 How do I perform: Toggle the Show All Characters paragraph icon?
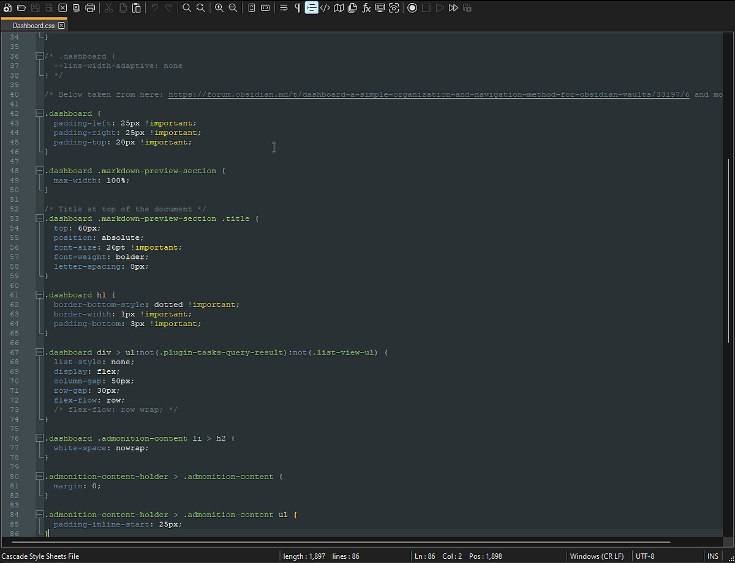pyautogui.click(x=298, y=8)
